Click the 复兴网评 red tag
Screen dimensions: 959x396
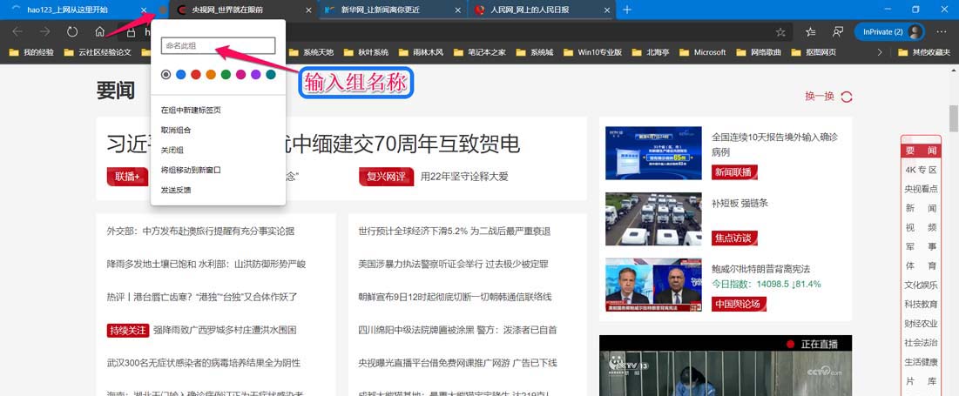[x=387, y=177]
